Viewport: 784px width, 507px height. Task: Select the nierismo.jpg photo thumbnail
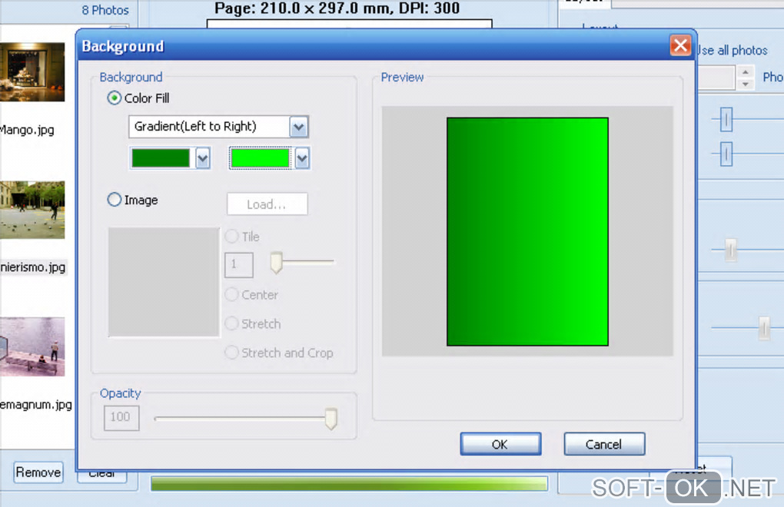pos(32,210)
